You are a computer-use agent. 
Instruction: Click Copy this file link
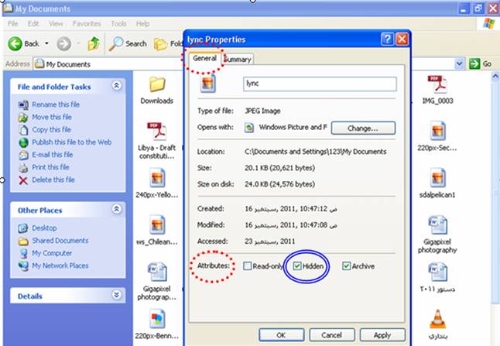coord(51,129)
